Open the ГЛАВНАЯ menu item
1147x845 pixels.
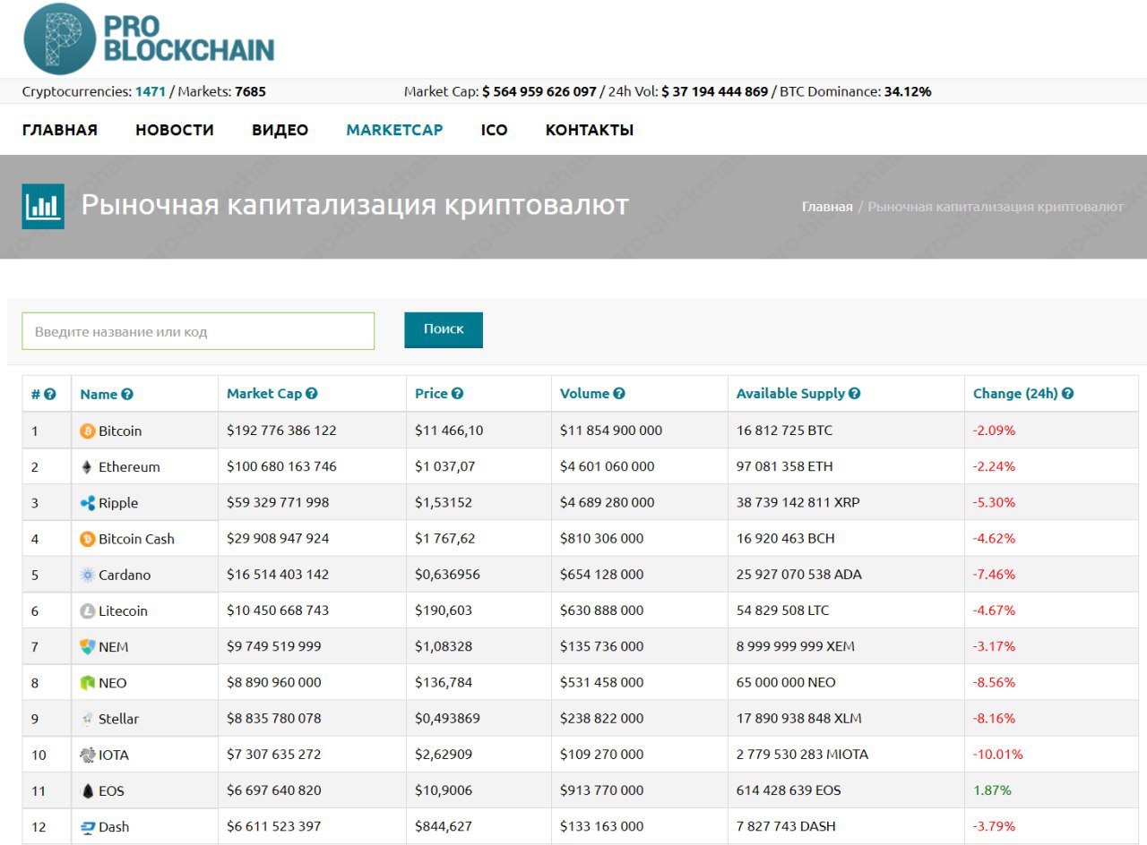pyautogui.click(x=60, y=130)
